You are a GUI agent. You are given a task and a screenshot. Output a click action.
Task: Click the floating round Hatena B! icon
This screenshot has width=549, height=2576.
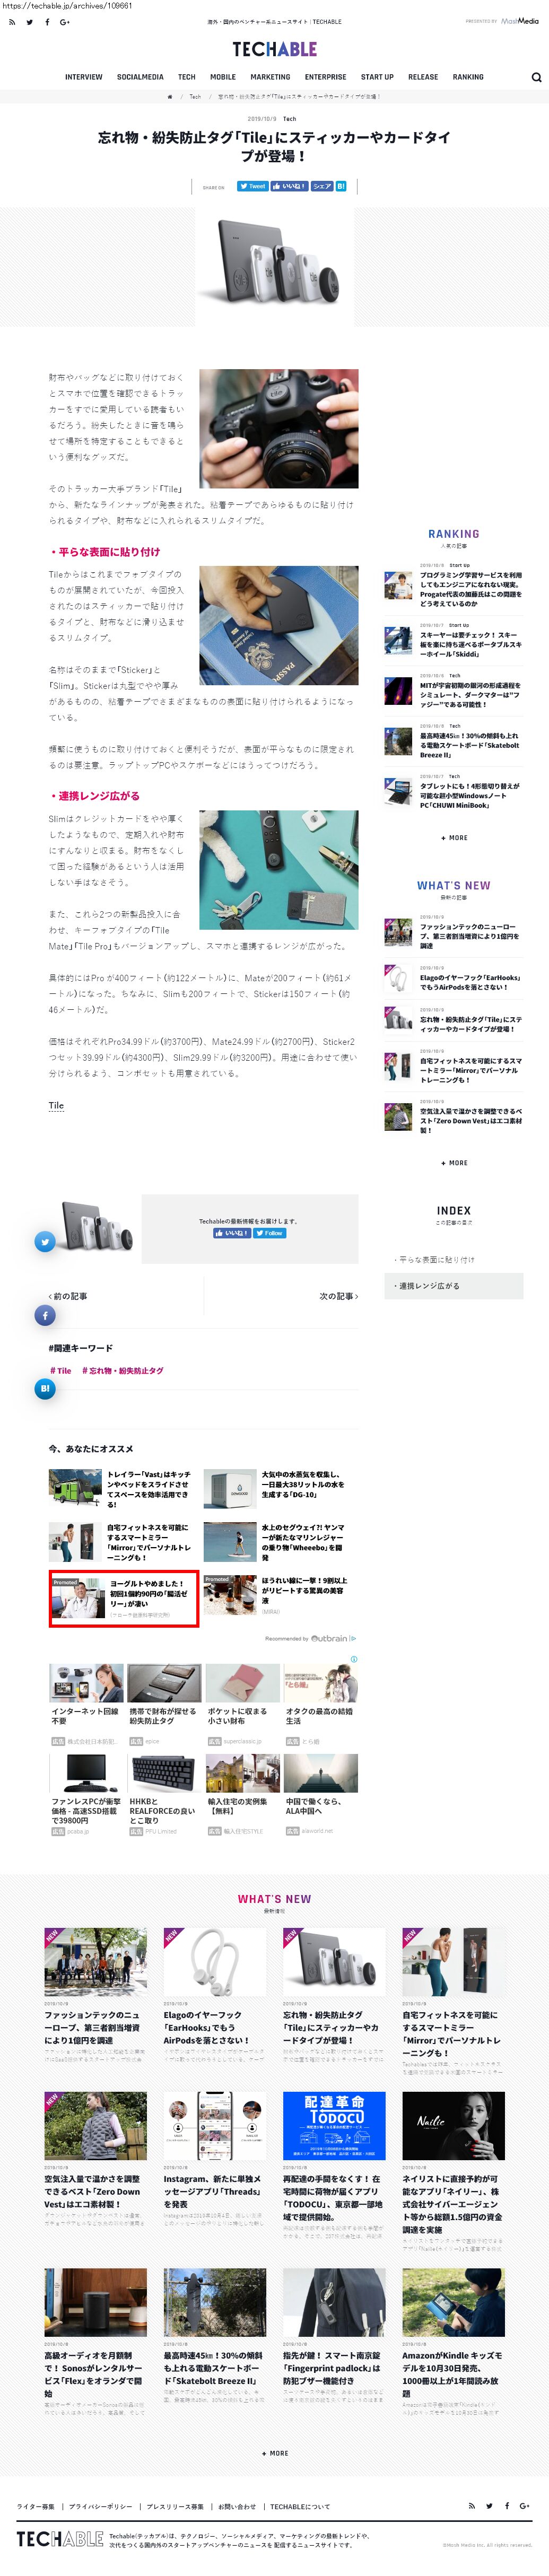pyautogui.click(x=45, y=1388)
